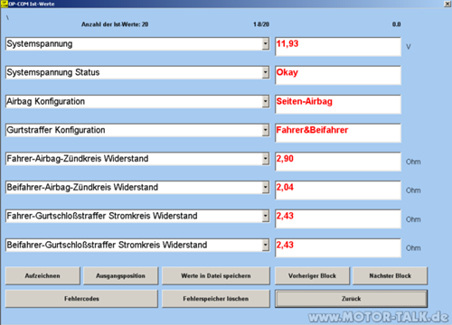Screen dimensions: 452x325
Task: Expand the Gurtstraffer Konfiguration dropdown
Action: 266,130
